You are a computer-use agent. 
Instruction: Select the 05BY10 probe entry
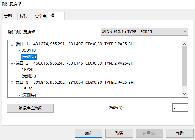click(x=29, y=50)
